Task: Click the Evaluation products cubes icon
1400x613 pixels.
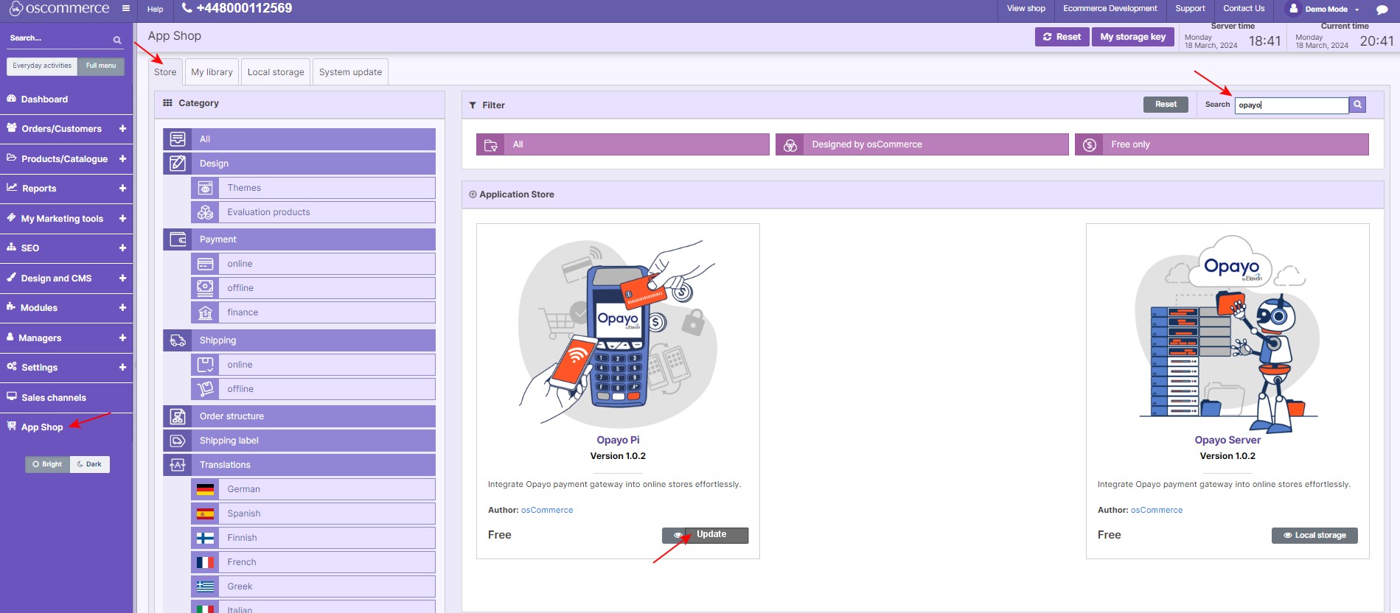Action: tap(206, 212)
